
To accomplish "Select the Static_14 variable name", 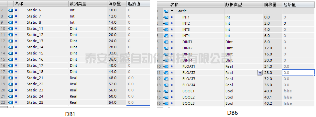I will click(35, 47).
